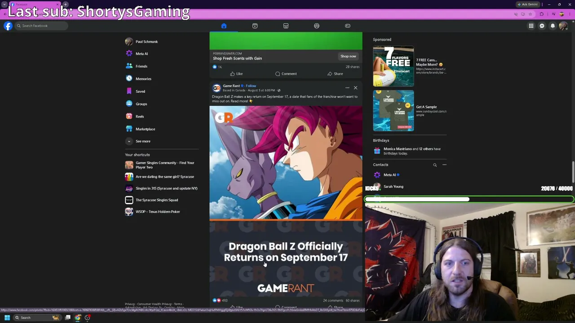View 60 shares on Game Rant post

tap(353, 301)
